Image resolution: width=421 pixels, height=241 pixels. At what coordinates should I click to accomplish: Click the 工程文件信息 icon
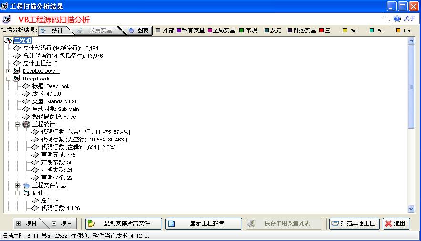[x=26, y=185]
